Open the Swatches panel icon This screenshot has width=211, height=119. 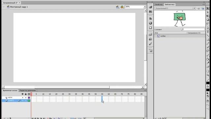150,12
